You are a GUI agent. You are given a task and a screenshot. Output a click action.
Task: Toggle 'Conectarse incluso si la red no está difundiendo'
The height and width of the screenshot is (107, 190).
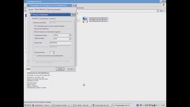(35, 26)
